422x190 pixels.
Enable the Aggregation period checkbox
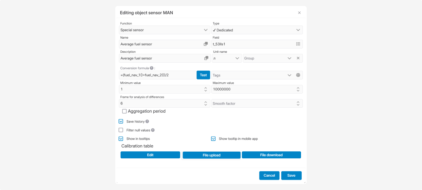pos(124,111)
